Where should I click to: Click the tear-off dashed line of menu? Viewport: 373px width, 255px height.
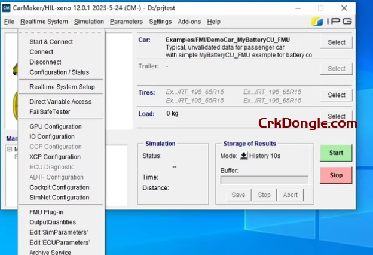pos(62,32)
